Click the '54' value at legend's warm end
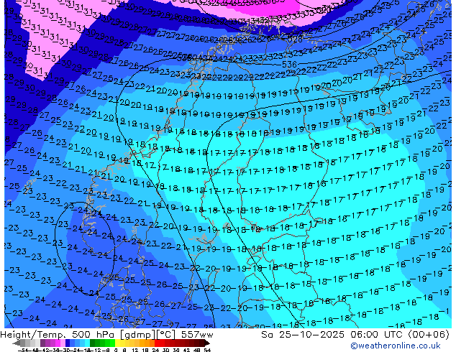456x352 pixels. point(207,350)
